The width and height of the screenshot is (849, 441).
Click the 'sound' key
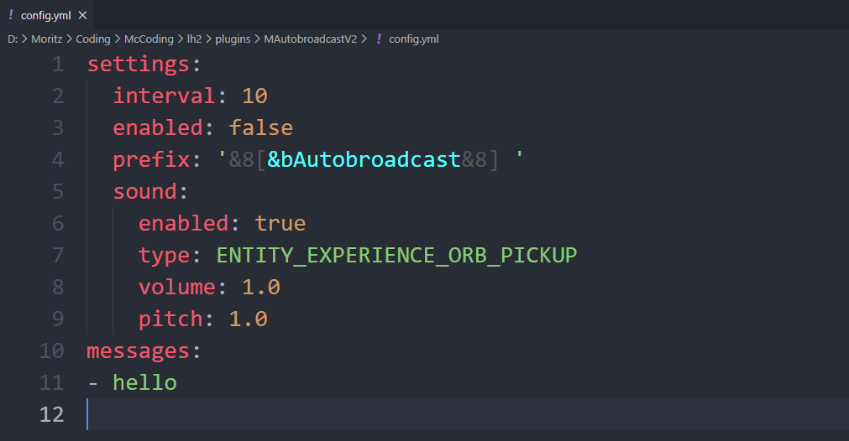click(x=144, y=191)
